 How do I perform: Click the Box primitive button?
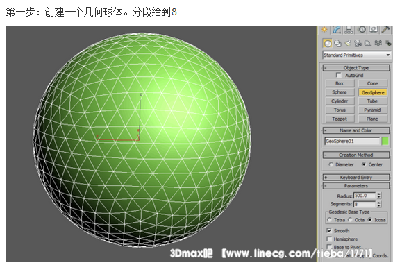click(340, 83)
